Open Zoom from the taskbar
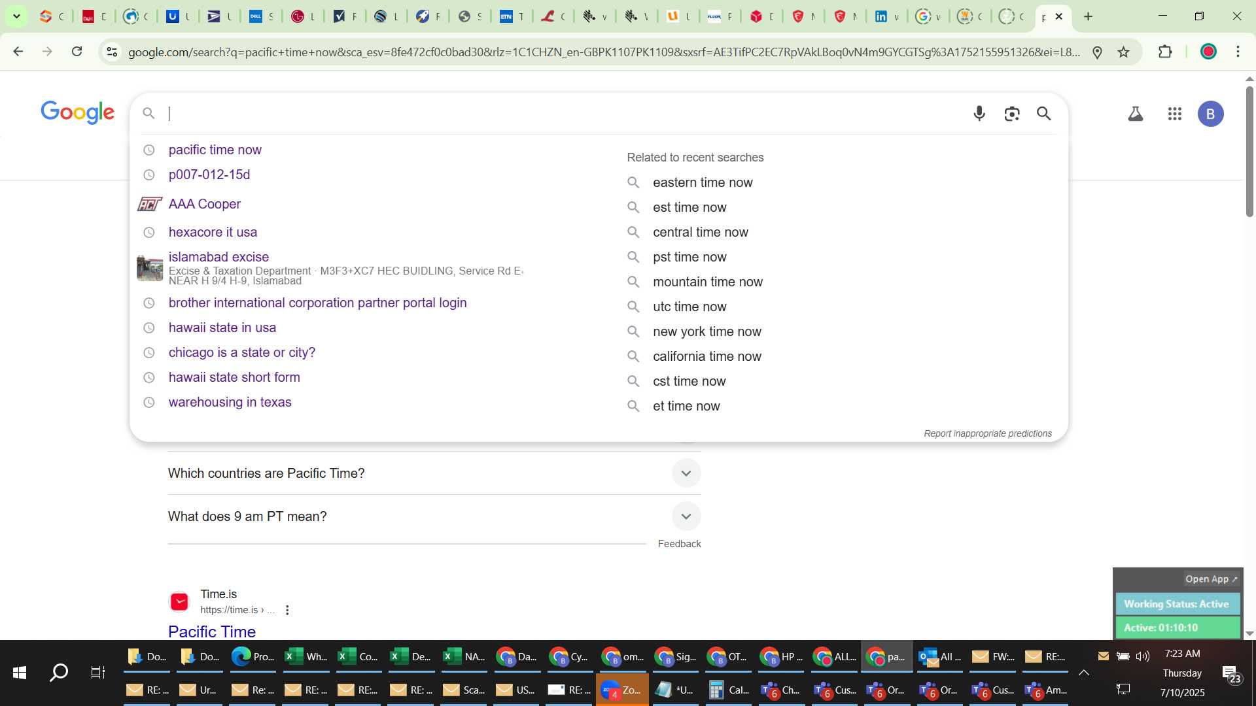Screen dimensions: 1256x706 (622, 690)
